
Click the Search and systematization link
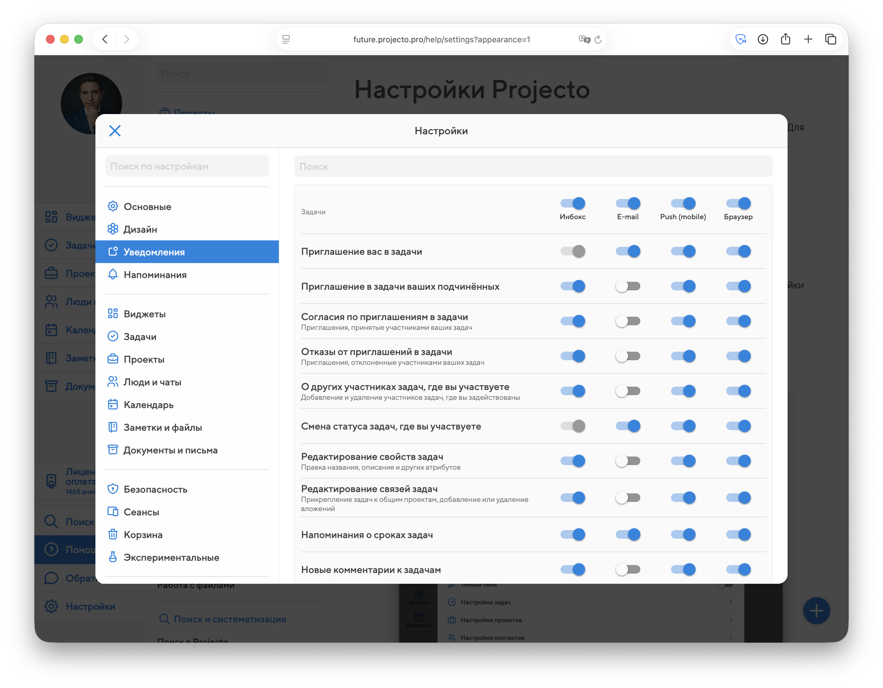coord(229,619)
